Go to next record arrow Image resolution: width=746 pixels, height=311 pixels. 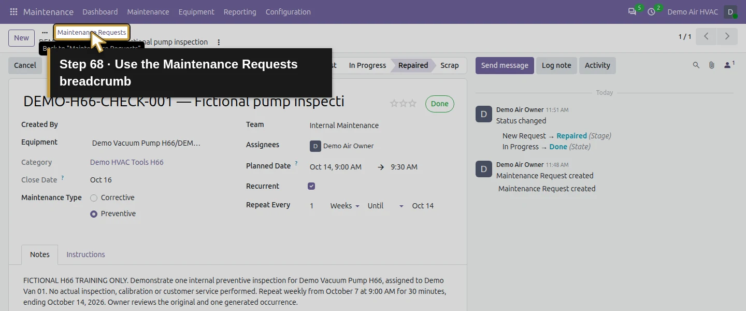727,36
